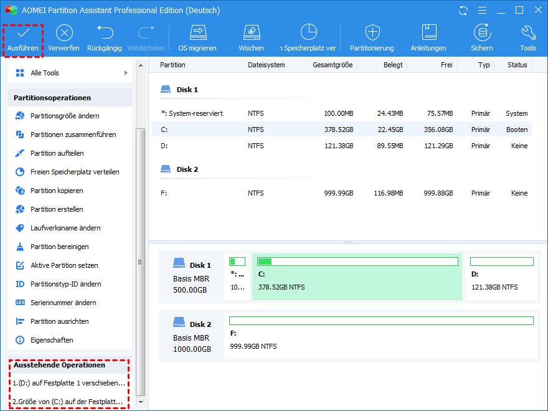Open Eigenschaften in the sidebar
Screen dimensions: 548x411
pyautogui.click(x=52, y=340)
